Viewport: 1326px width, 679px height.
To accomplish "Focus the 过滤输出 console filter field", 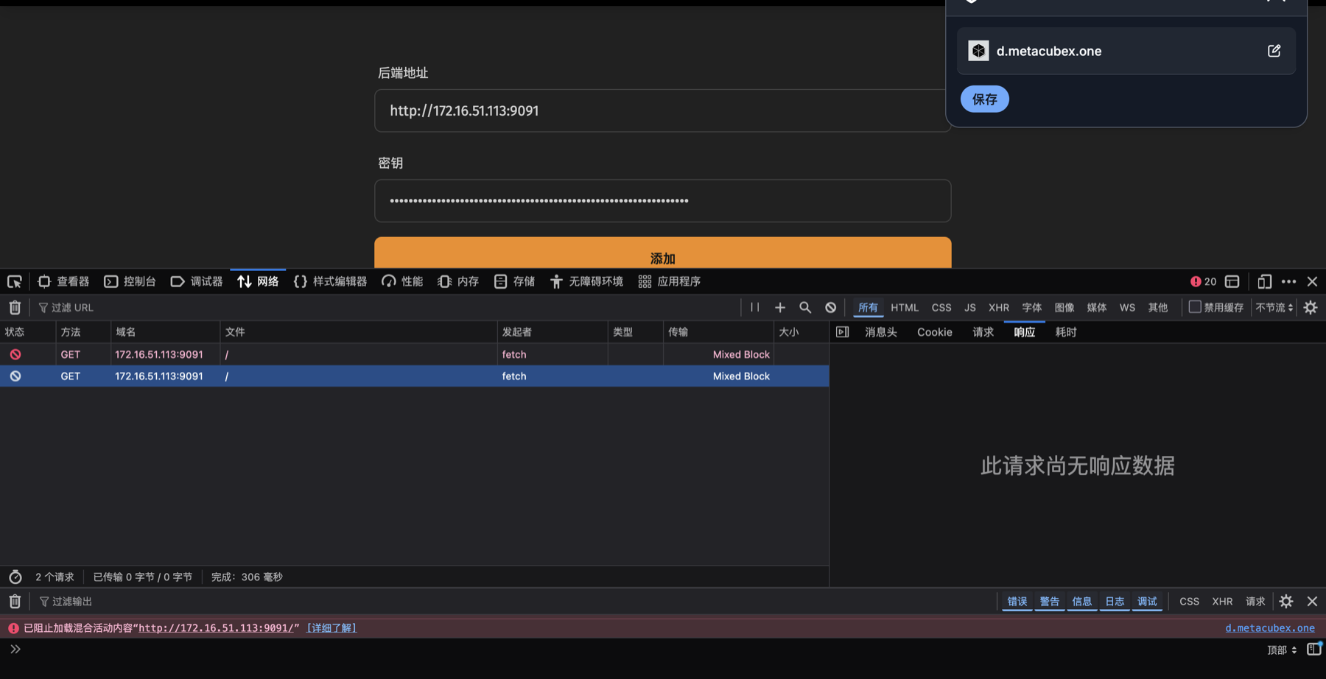I will click(x=516, y=602).
